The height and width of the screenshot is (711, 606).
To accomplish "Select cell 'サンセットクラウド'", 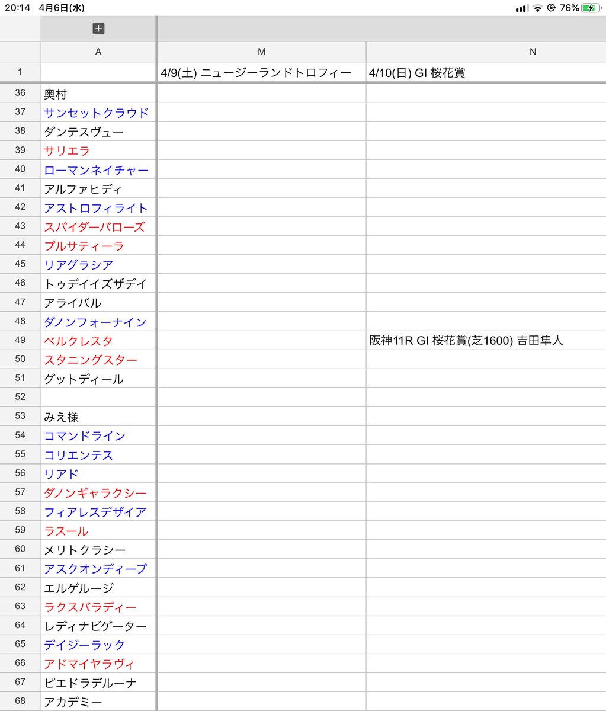I will [x=98, y=113].
